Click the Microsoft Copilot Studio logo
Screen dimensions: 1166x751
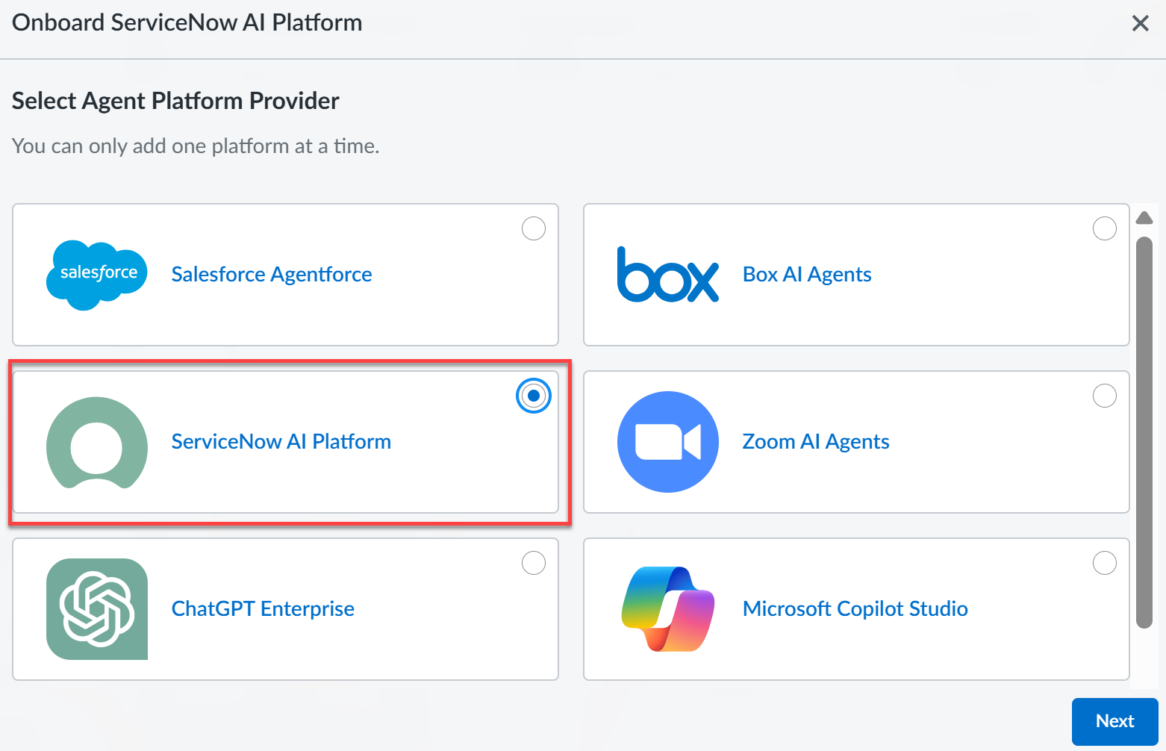point(668,609)
